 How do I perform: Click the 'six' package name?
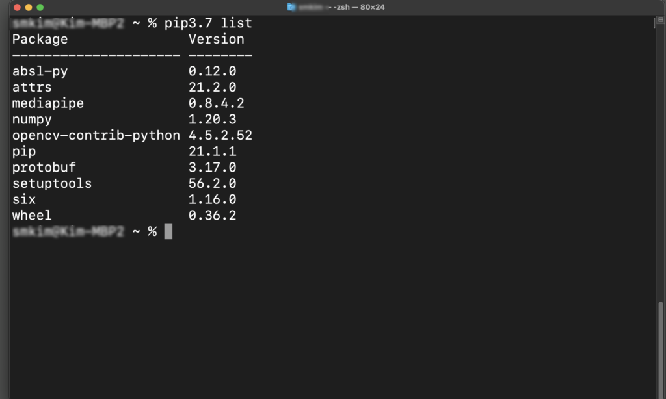24,199
